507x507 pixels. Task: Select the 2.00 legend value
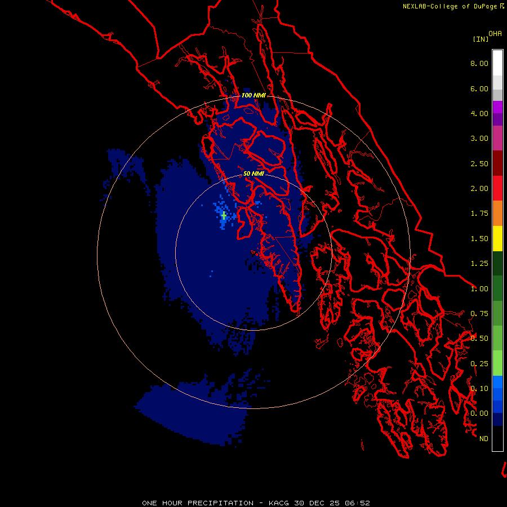pyautogui.click(x=479, y=189)
